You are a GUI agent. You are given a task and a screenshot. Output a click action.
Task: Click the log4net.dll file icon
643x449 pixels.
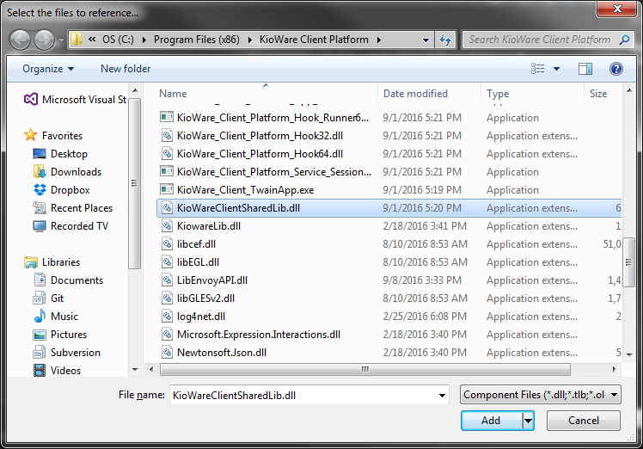point(167,316)
